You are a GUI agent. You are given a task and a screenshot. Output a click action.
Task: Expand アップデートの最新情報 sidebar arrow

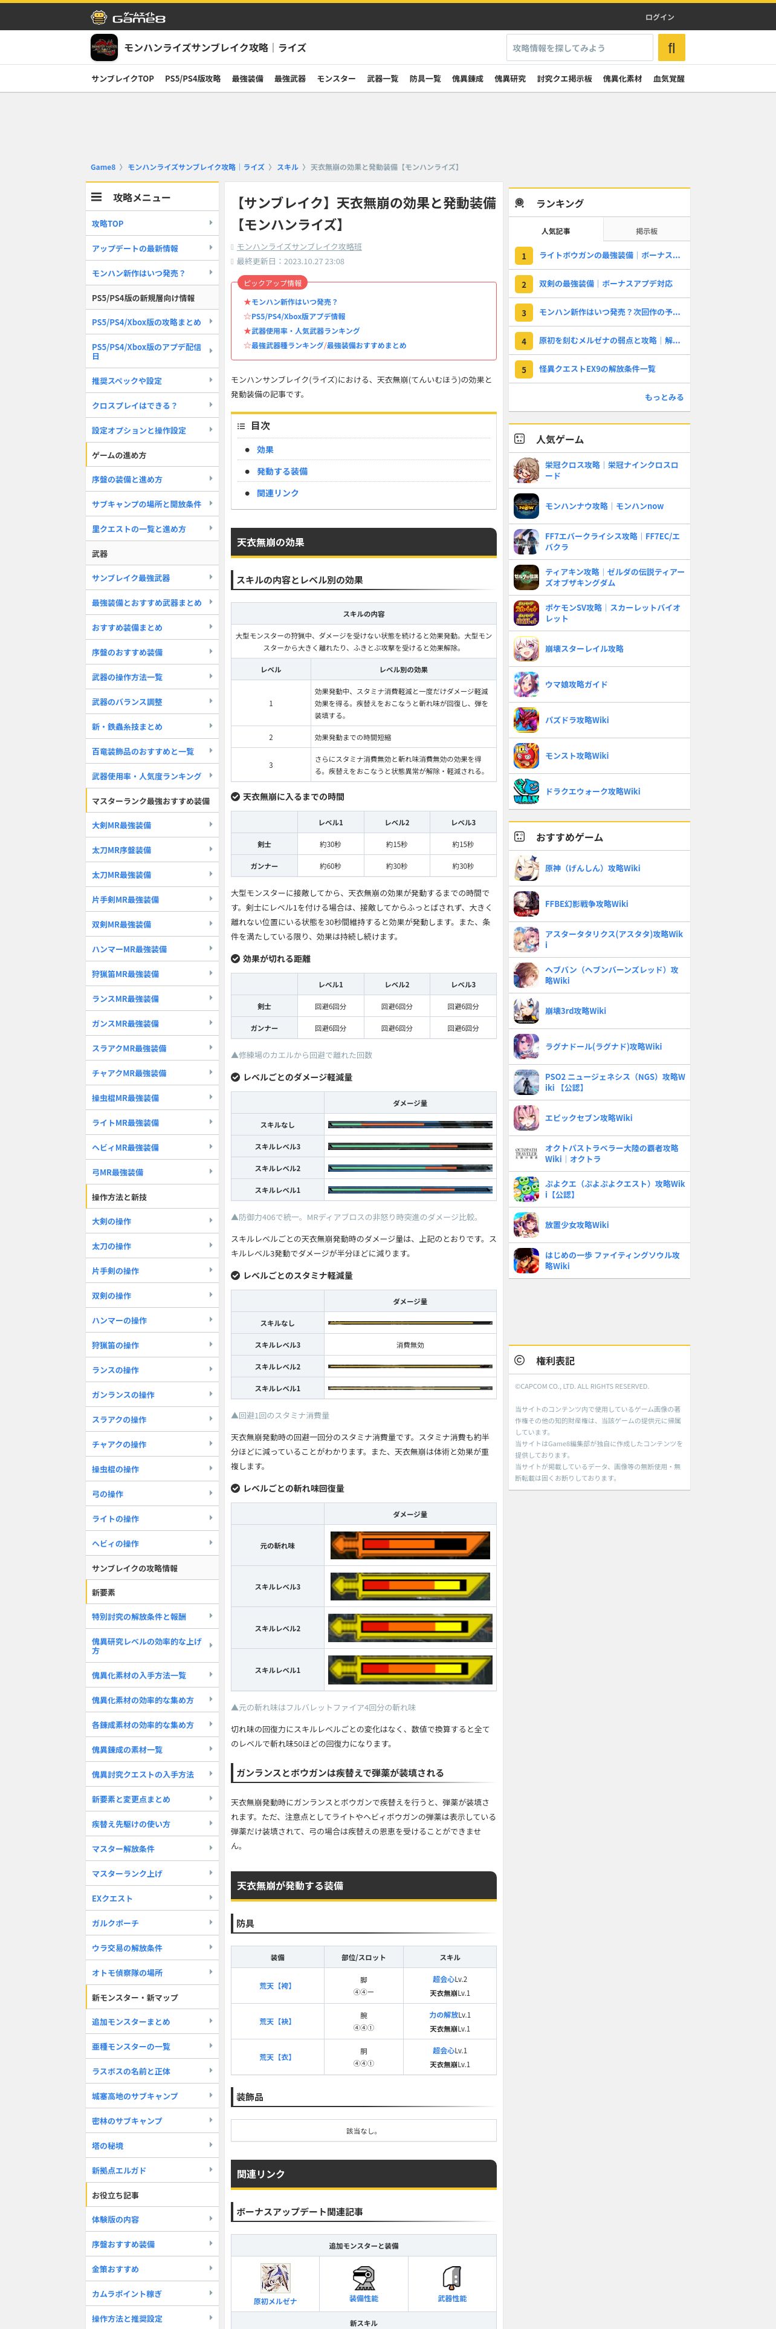click(210, 248)
